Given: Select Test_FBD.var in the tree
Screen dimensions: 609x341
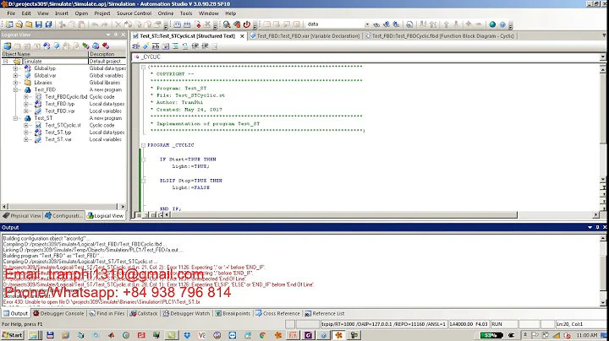Looking at the screenshot, I should click(x=60, y=111).
